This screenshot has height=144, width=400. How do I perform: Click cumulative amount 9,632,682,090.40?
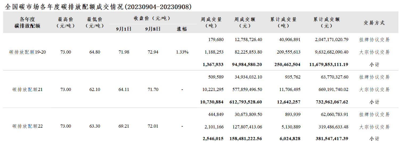tap(331, 52)
